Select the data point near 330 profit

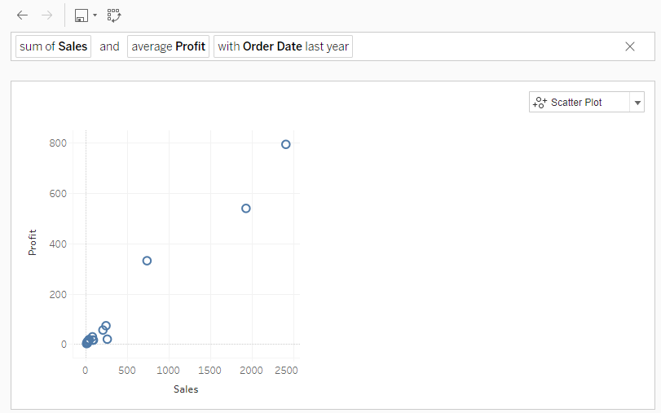148,261
